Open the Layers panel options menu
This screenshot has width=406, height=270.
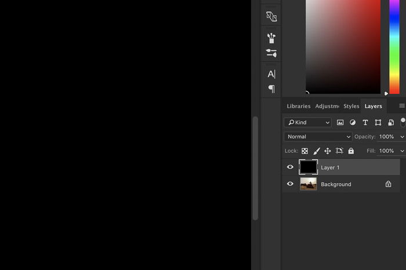coord(402,106)
